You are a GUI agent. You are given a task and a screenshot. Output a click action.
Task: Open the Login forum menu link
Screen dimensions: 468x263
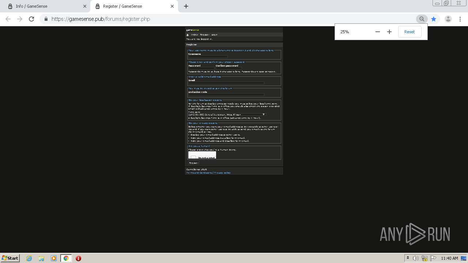point(214,35)
